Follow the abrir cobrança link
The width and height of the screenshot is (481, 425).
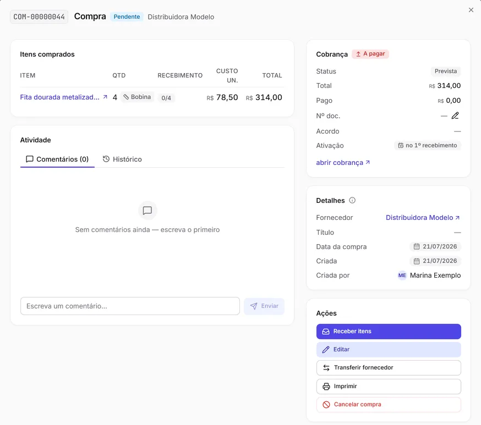[343, 163]
